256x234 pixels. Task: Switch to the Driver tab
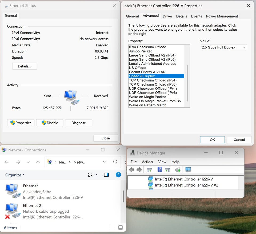(167, 16)
